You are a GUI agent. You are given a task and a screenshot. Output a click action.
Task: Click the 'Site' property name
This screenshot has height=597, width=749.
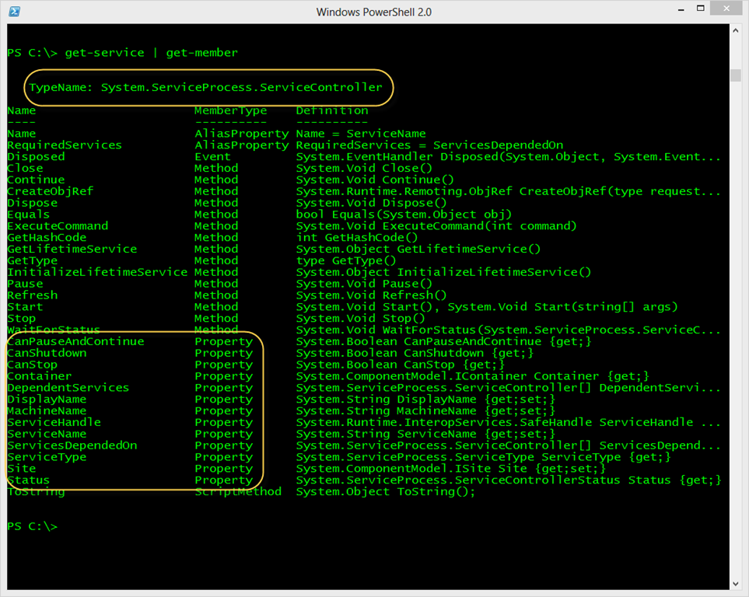22,469
